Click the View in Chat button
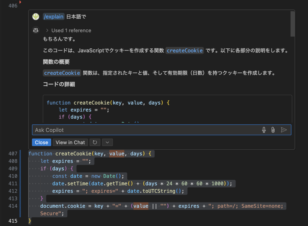 70,142
